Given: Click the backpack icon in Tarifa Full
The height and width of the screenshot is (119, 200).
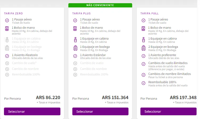Looking at the screenshot, I should (143, 29).
